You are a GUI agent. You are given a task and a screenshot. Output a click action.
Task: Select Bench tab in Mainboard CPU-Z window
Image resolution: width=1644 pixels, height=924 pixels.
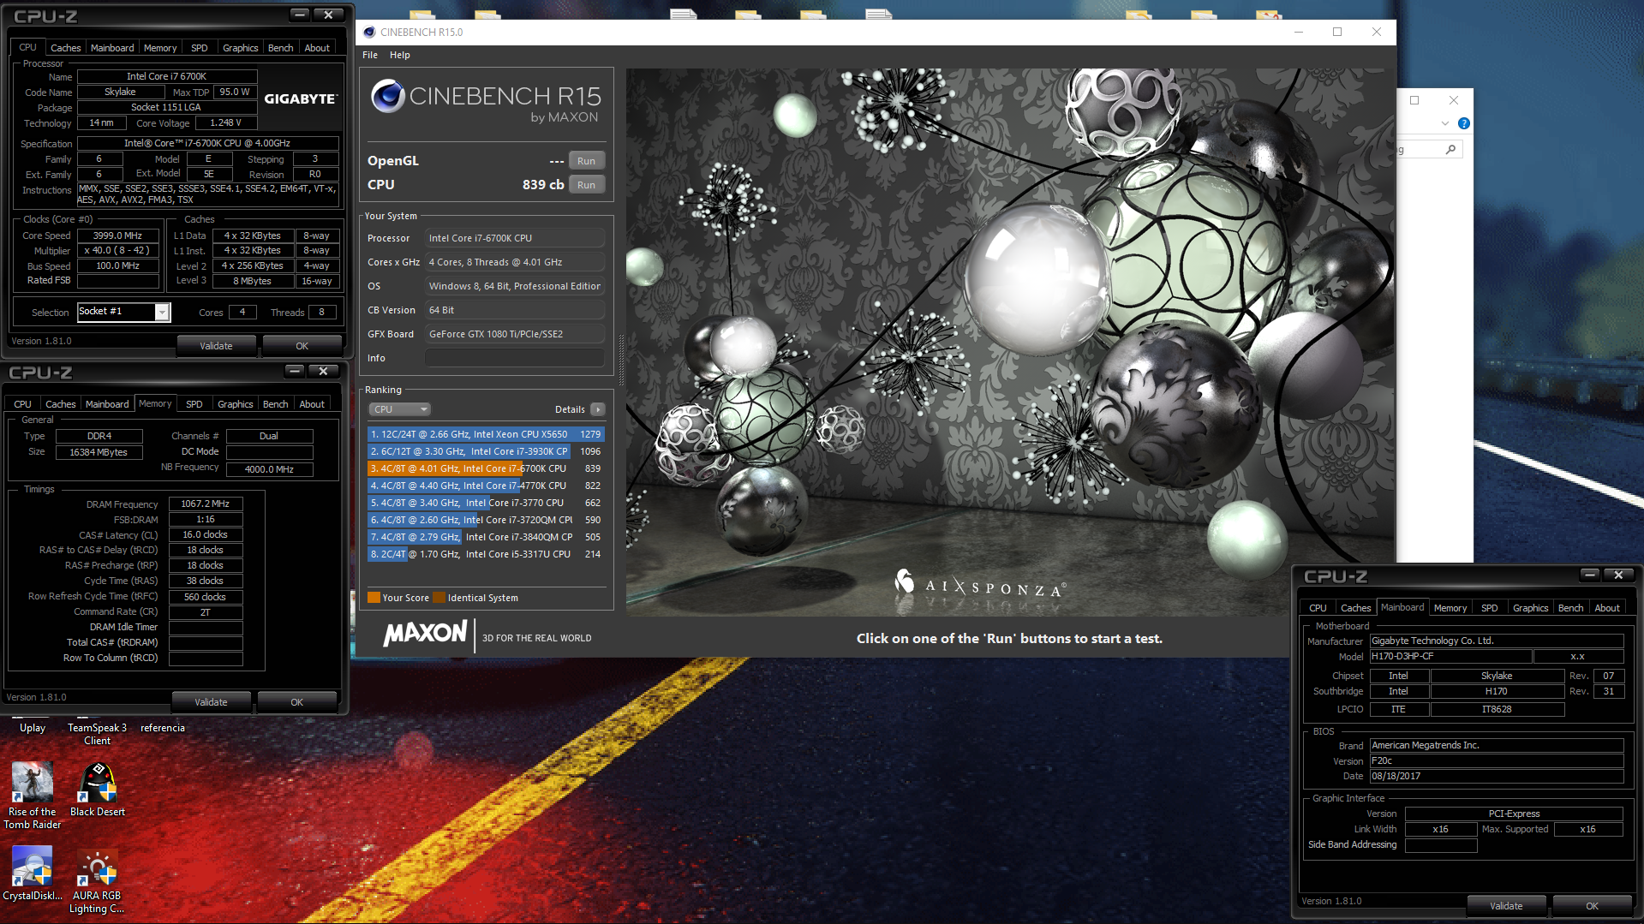point(1570,608)
